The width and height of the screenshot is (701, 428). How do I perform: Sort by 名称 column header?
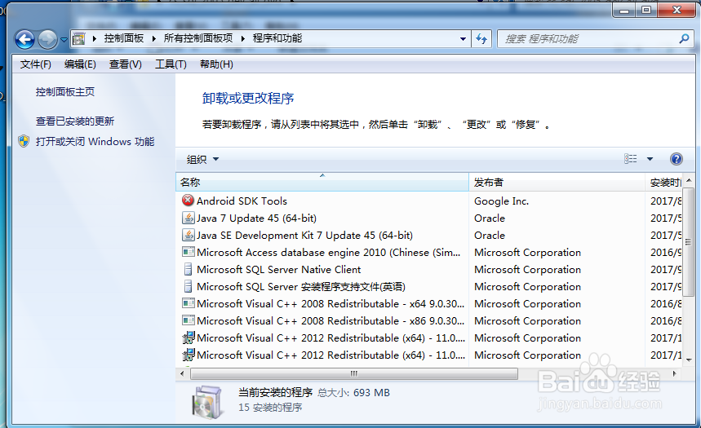322,182
